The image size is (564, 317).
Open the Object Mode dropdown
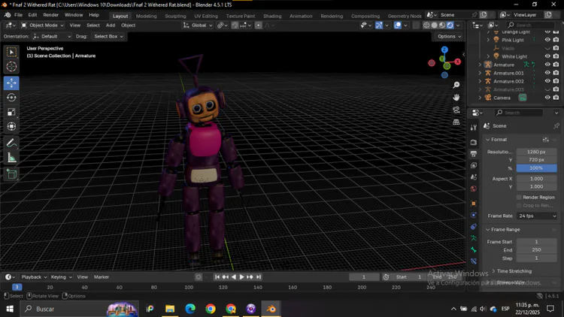(x=42, y=25)
